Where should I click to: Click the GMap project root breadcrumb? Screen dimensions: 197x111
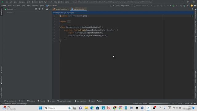click(4, 6)
